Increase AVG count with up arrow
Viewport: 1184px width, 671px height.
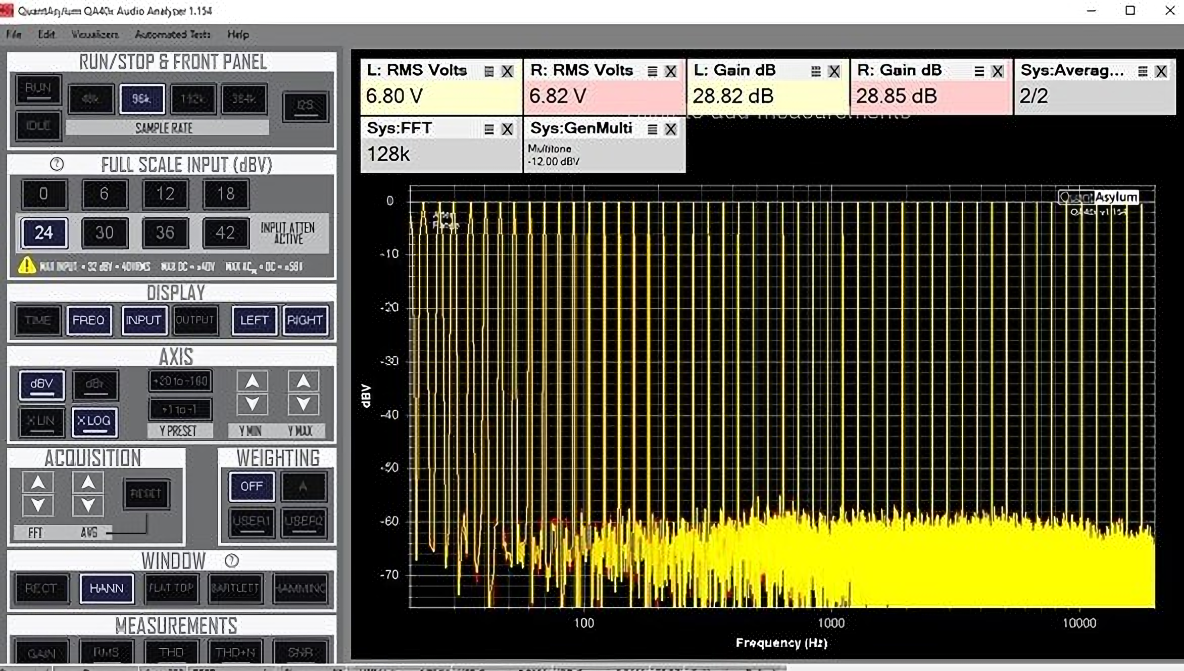click(88, 483)
